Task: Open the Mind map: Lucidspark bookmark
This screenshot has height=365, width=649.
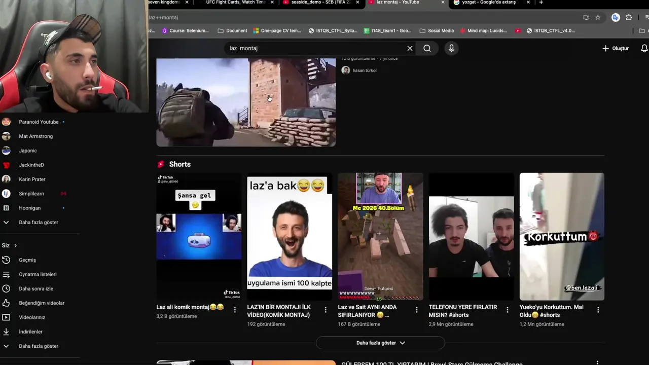Action: (x=483, y=30)
